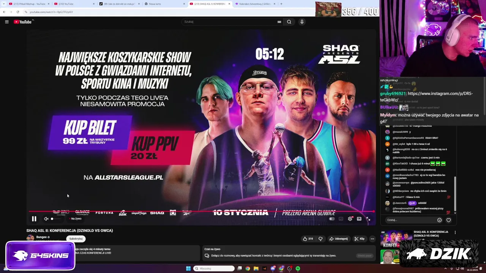Open the on-screen keyboard in search box
This screenshot has height=273, width=486.
click(x=279, y=22)
